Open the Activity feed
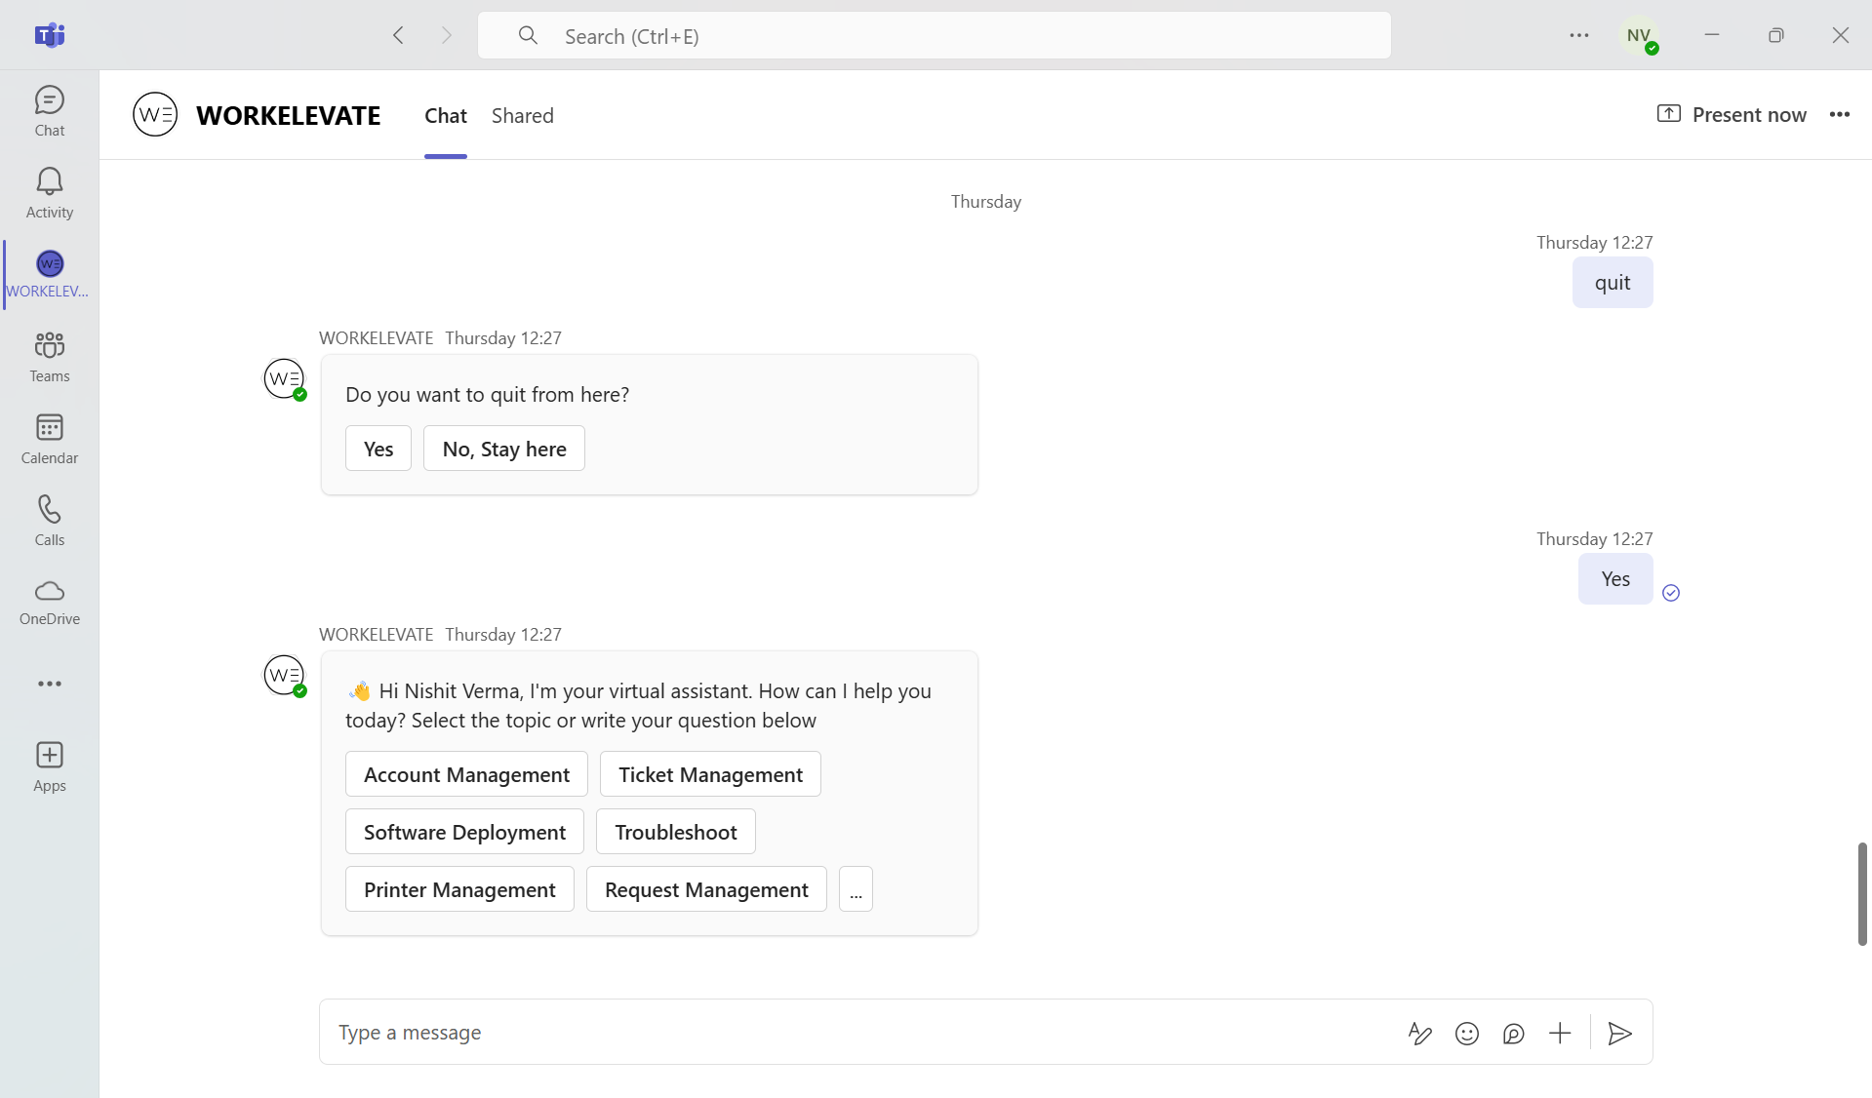1872x1098 pixels. click(x=49, y=191)
